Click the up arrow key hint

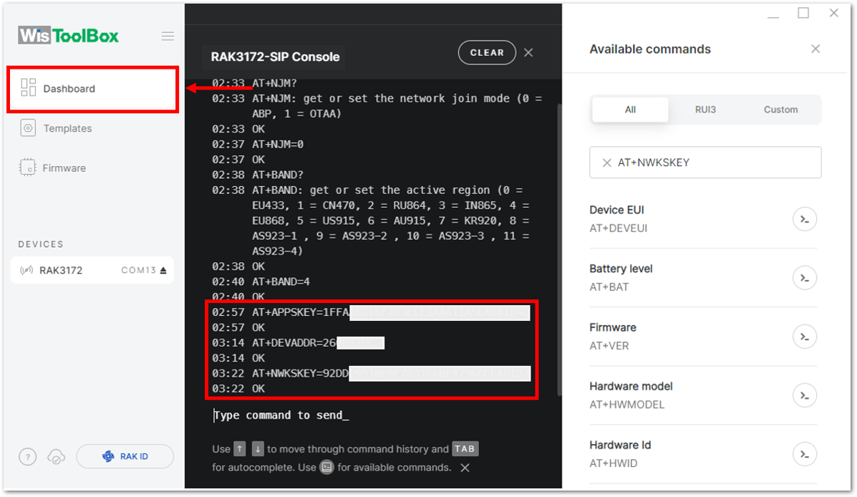tap(240, 449)
